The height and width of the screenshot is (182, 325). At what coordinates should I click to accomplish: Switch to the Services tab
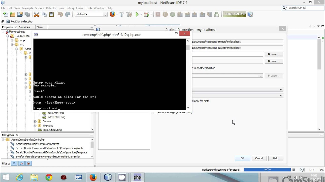click(x=25, y=27)
